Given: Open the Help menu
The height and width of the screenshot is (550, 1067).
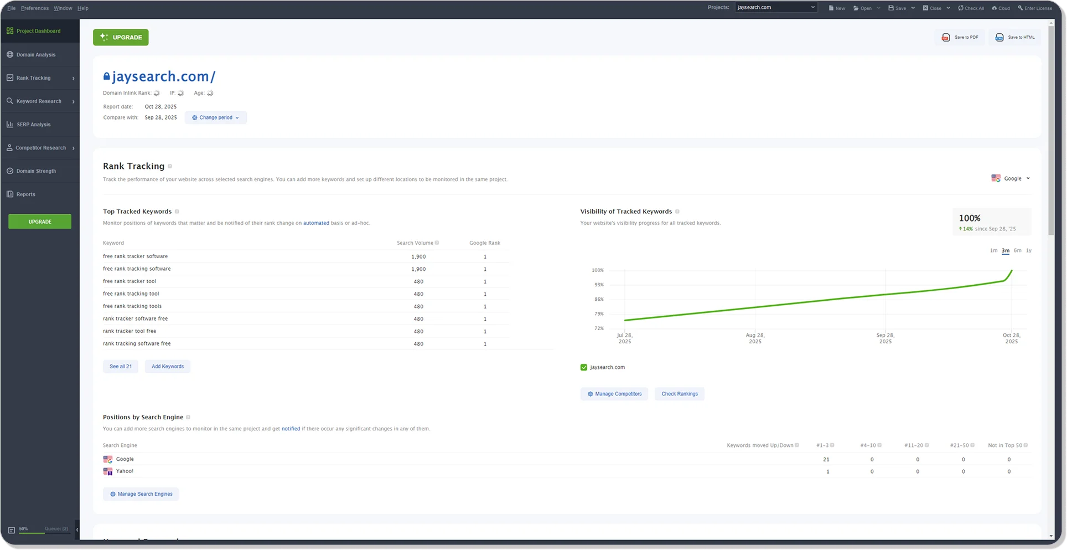Looking at the screenshot, I should click(83, 8).
